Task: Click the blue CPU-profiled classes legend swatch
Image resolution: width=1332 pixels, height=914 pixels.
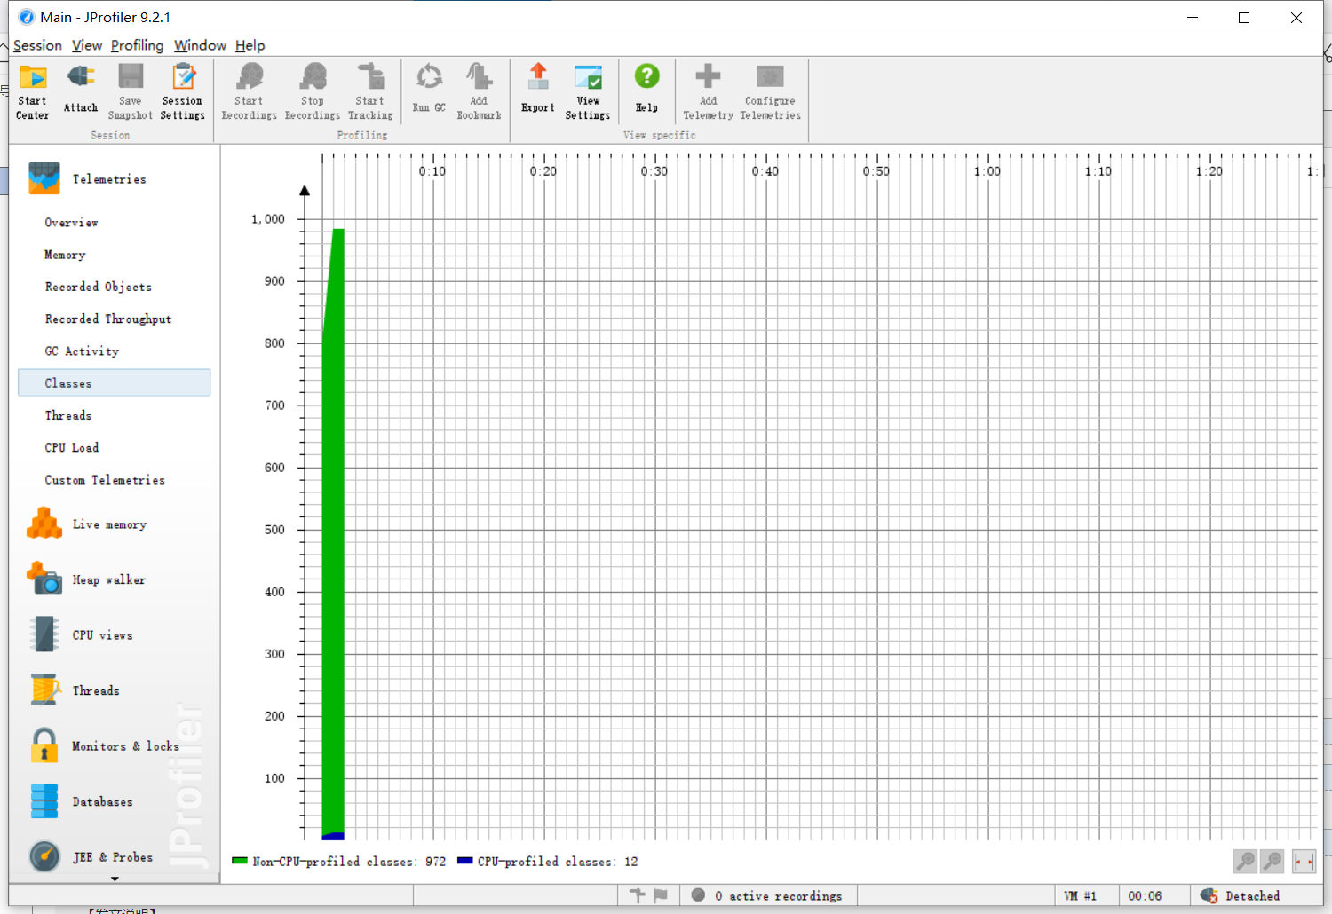Action: pyautogui.click(x=464, y=861)
